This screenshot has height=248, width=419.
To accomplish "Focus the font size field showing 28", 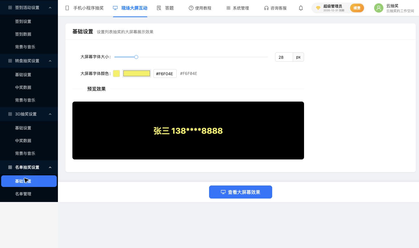I will click(x=284, y=57).
